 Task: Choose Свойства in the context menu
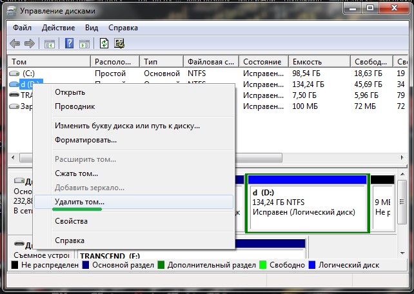pos(134,221)
